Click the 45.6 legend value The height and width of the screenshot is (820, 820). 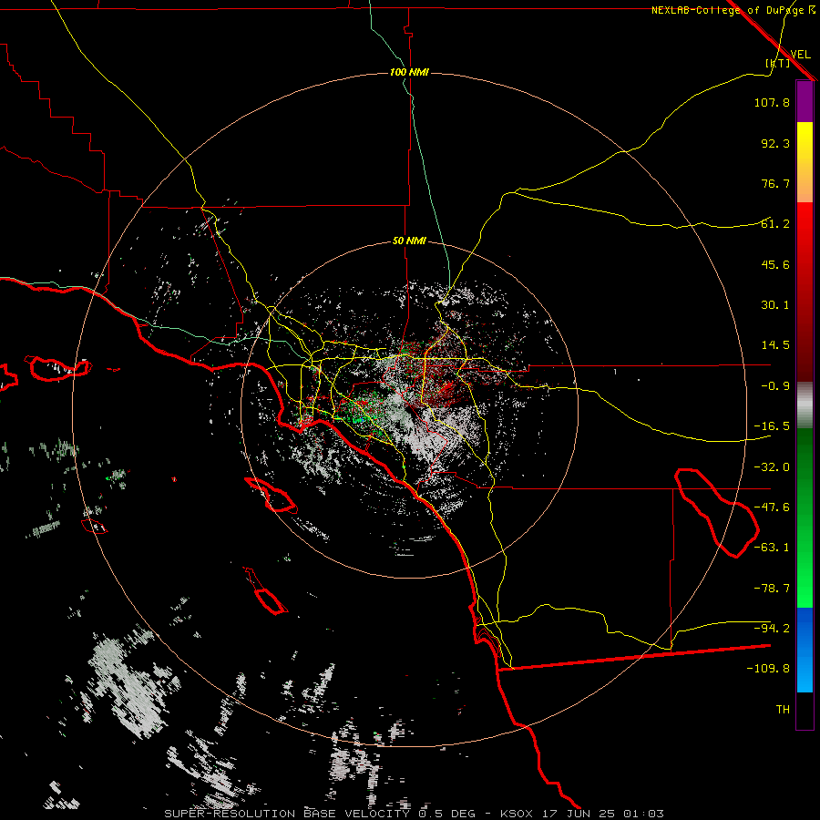775,264
